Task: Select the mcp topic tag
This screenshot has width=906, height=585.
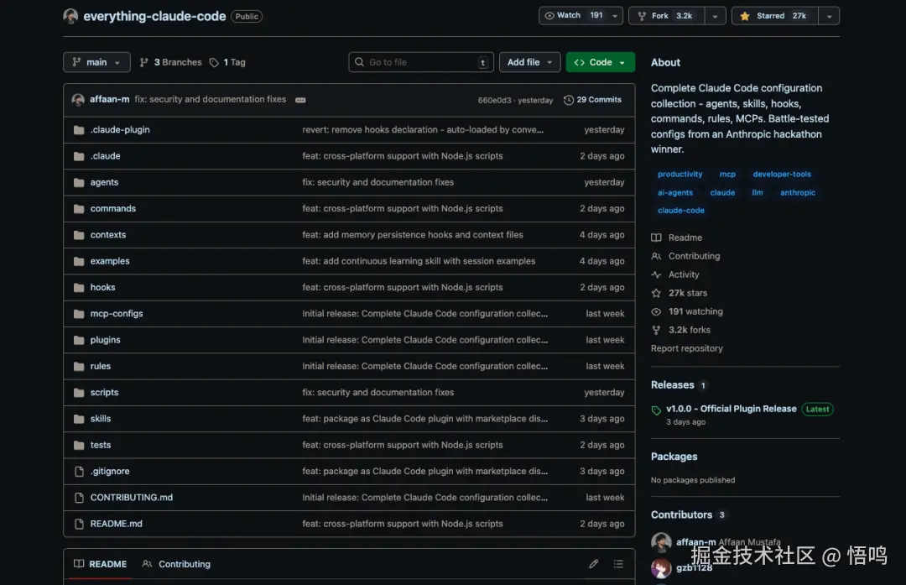Action: pyautogui.click(x=727, y=174)
